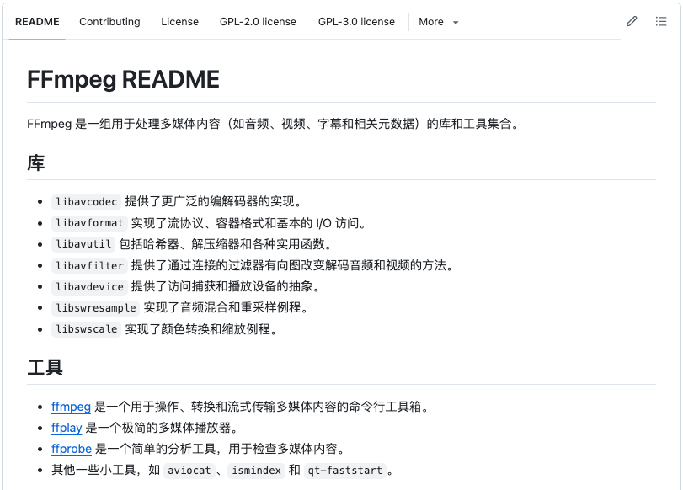Show the document outline icon
The width and height of the screenshot is (683, 490).
[662, 21]
